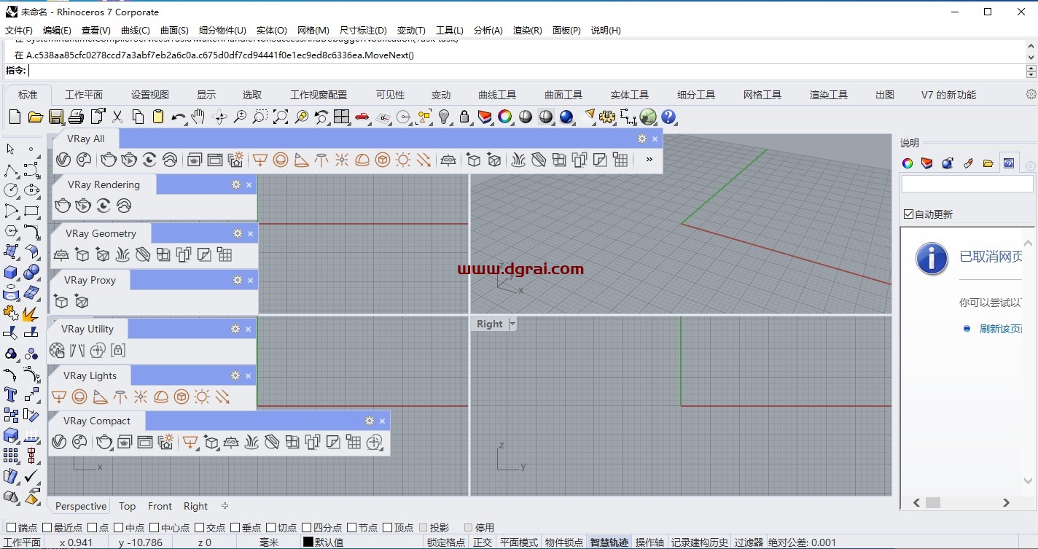The height and width of the screenshot is (549, 1038).
Task: Switch to the 曲面工具 toolbar tab
Action: click(563, 94)
